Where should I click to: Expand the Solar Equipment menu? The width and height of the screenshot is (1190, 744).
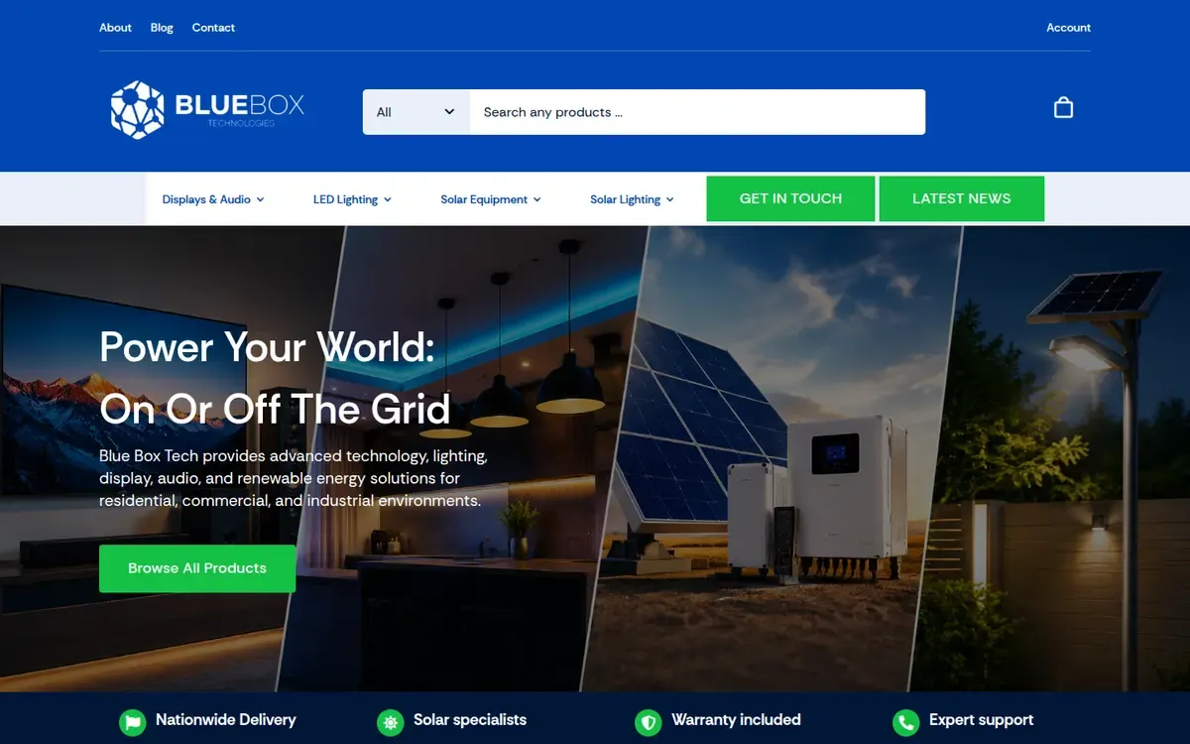(491, 199)
